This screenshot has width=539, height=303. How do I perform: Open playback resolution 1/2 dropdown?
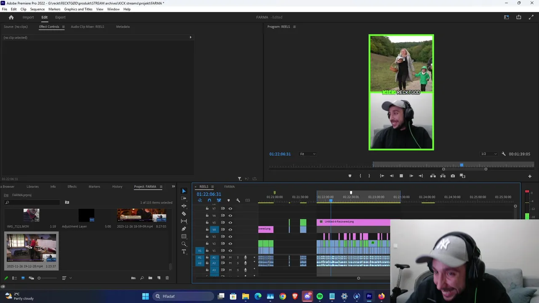click(x=489, y=154)
